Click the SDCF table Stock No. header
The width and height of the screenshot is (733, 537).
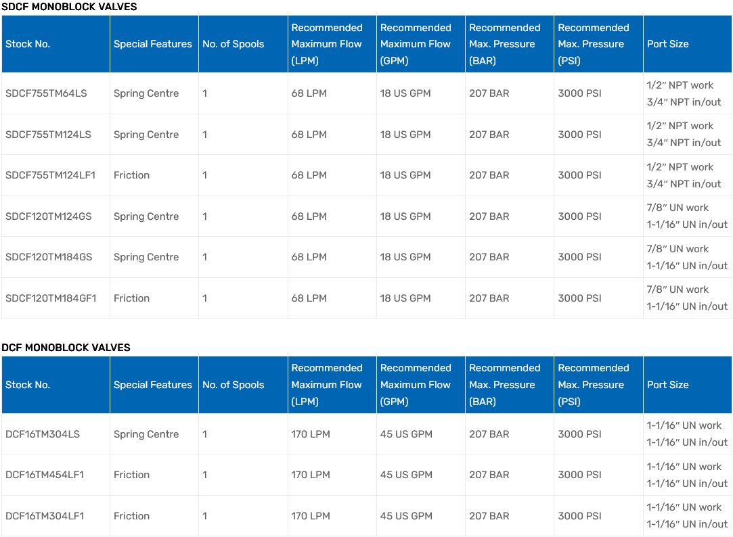tap(28, 44)
